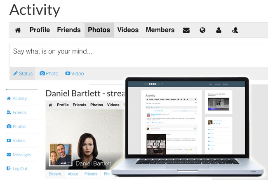
Task: Click the friend search icon in the toolbar
Action: 235,30
